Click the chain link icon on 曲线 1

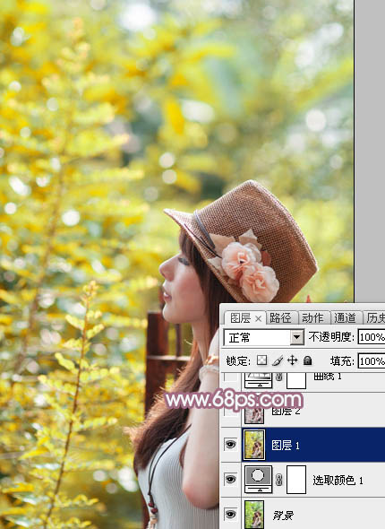point(278,377)
